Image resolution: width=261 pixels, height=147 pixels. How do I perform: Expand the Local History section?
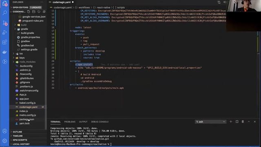[21, 144]
